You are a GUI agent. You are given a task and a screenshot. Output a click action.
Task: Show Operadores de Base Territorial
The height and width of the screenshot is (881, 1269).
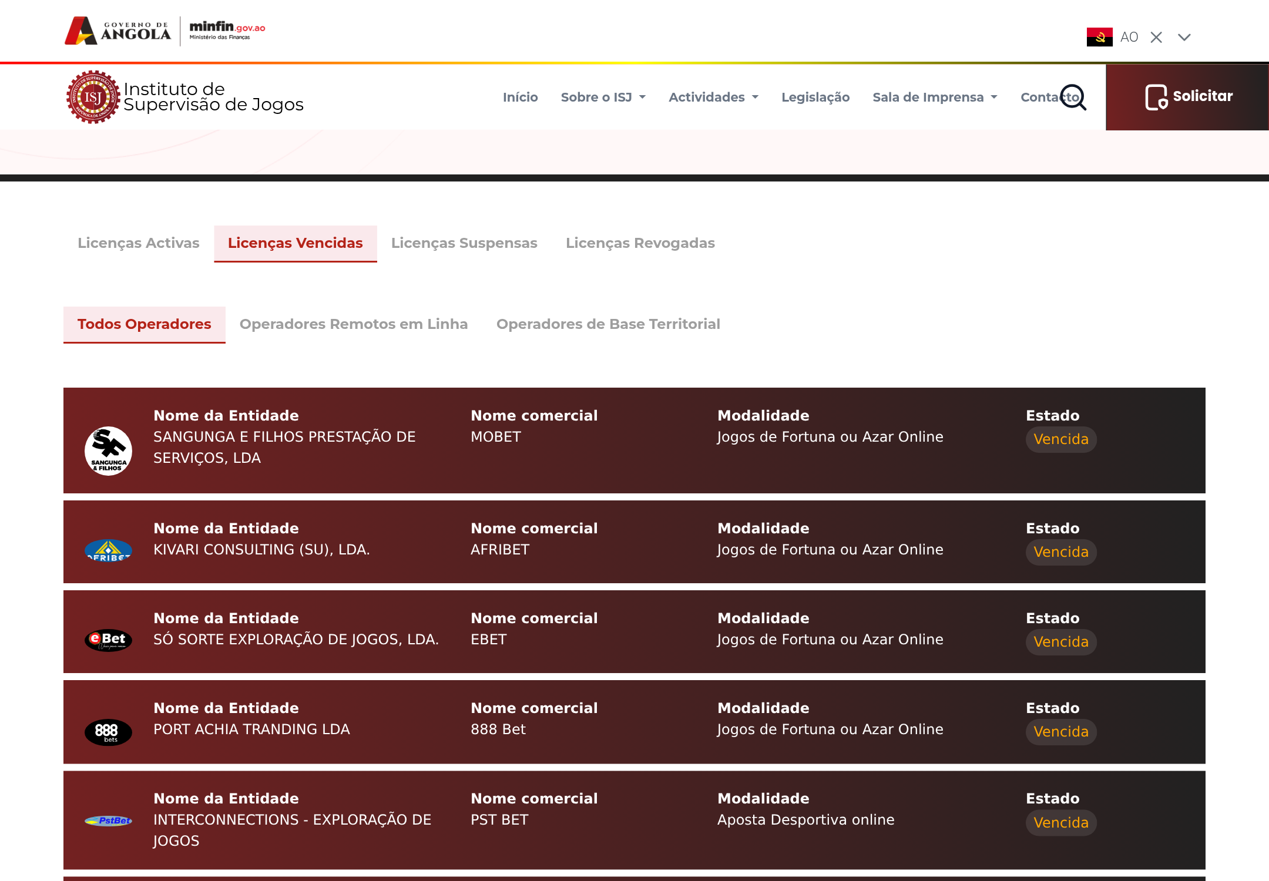(608, 324)
